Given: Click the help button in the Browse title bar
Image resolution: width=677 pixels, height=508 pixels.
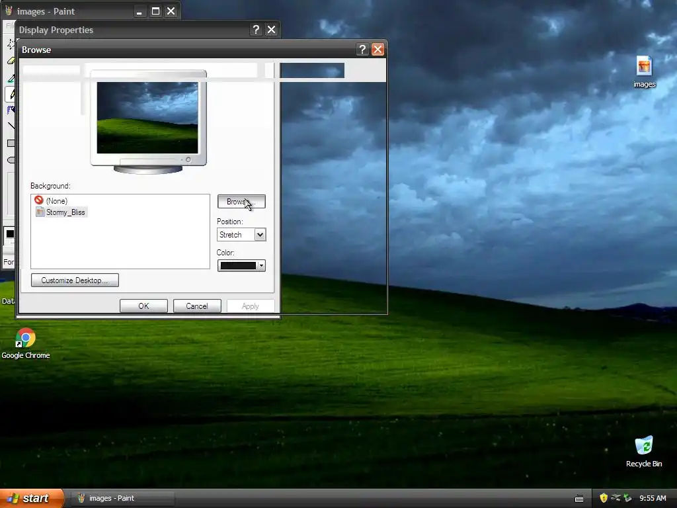Looking at the screenshot, I should pos(362,50).
